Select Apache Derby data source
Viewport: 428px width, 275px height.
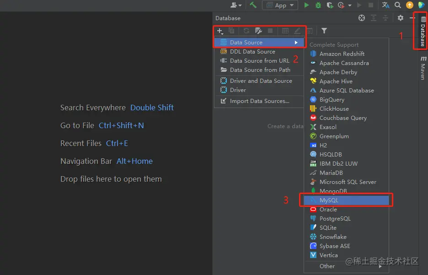point(346,72)
